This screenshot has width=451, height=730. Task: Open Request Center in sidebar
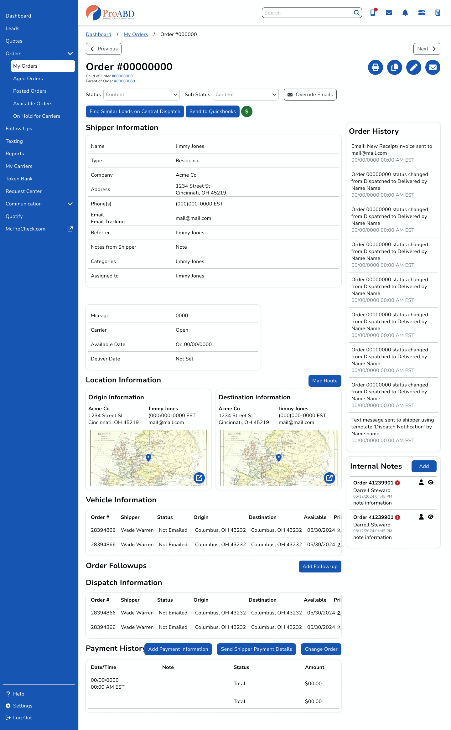pyautogui.click(x=23, y=191)
